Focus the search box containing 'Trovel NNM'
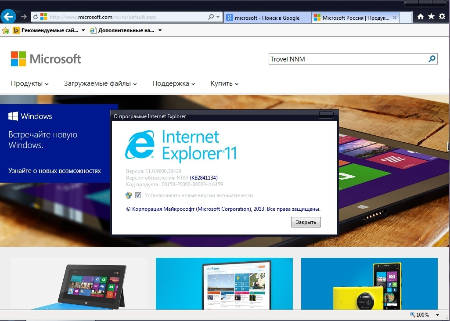The width and height of the screenshot is (450, 321). (x=348, y=59)
